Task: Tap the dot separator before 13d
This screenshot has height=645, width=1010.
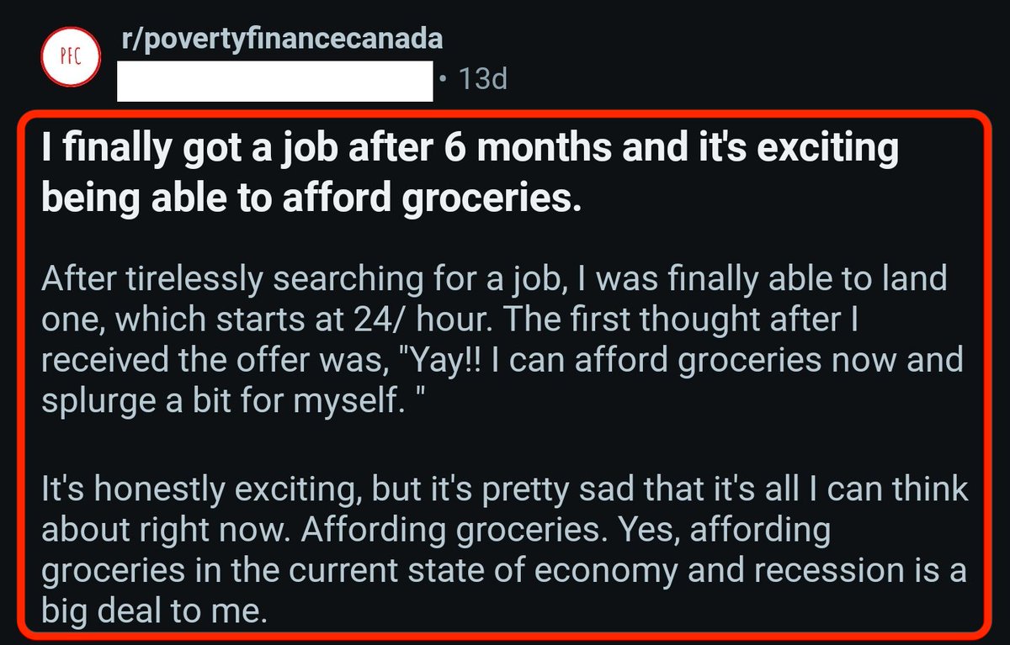Action: [444, 81]
